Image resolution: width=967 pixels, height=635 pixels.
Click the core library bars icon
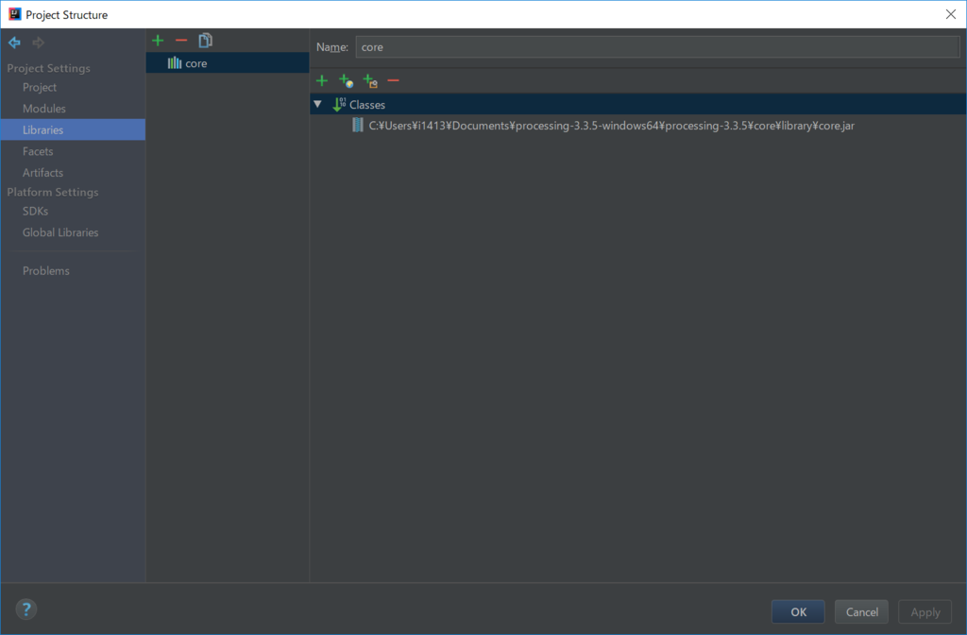(x=175, y=63)
